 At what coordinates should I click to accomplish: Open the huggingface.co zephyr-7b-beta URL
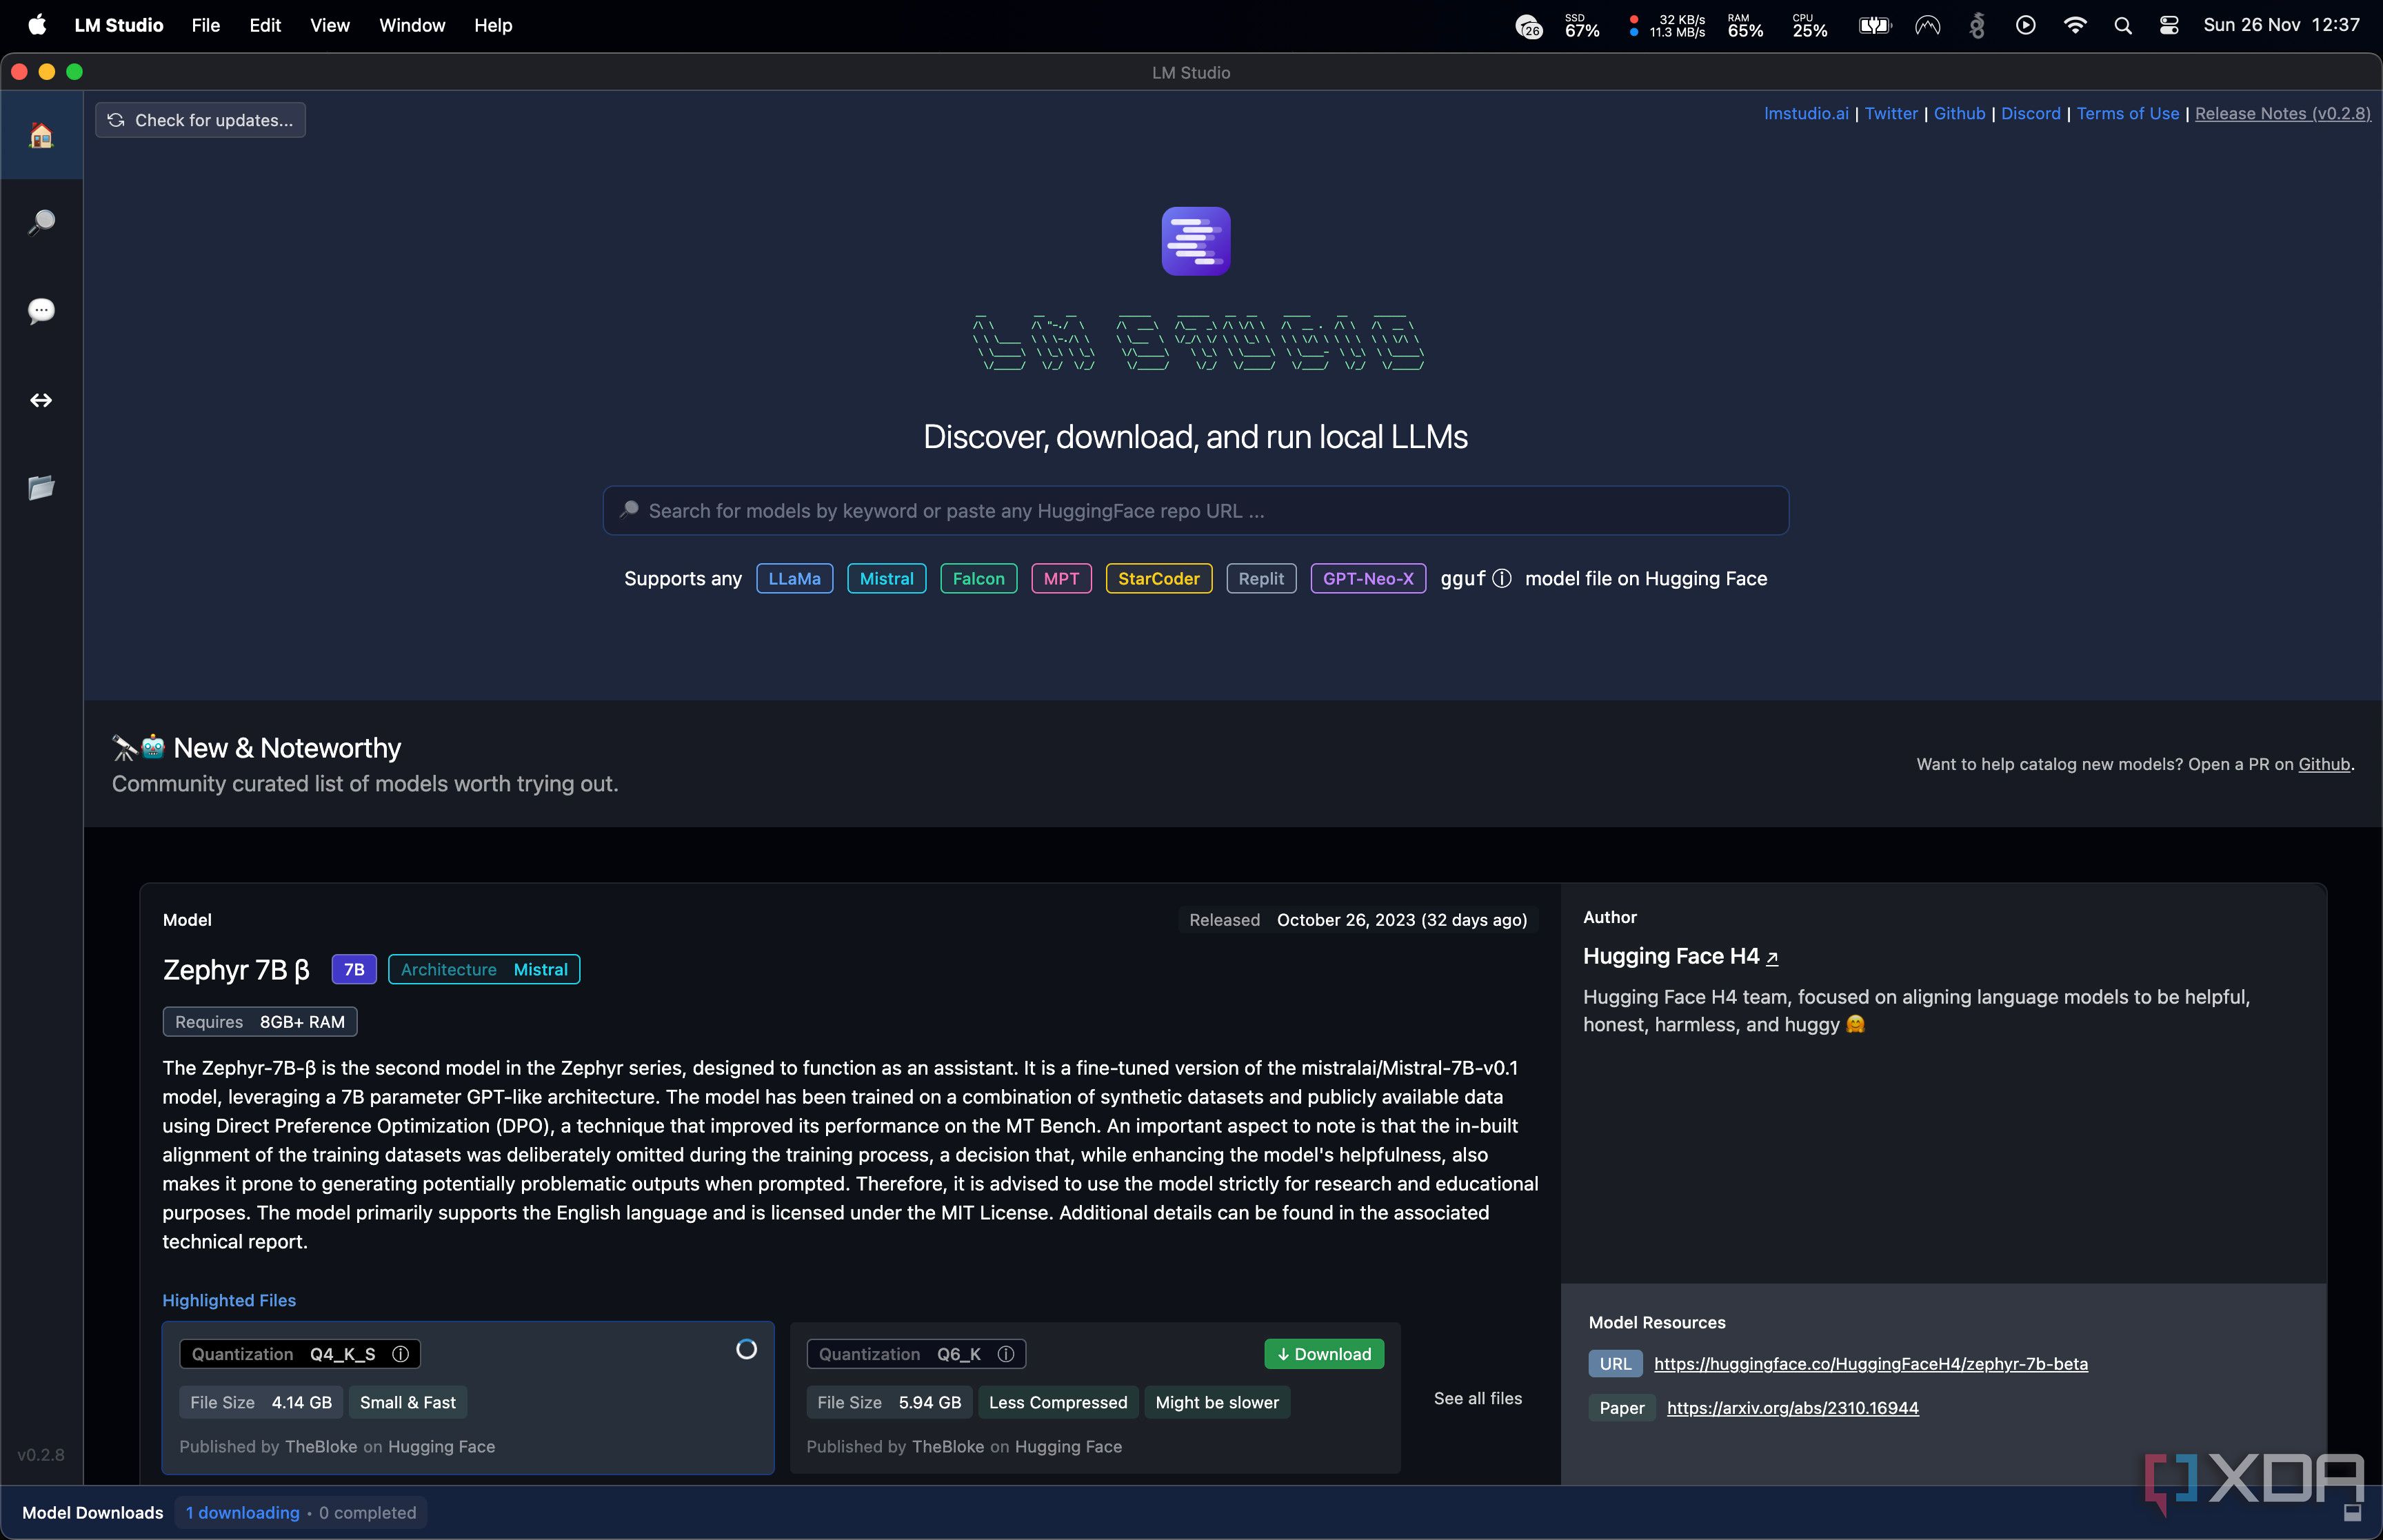pos(1870,1364)
